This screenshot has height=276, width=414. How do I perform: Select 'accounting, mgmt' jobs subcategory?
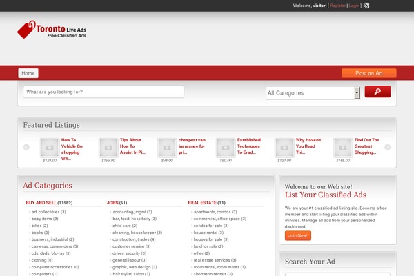click(130, 212)
